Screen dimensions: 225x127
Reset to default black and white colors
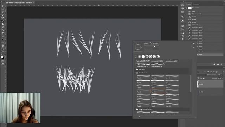coord(1,55)
